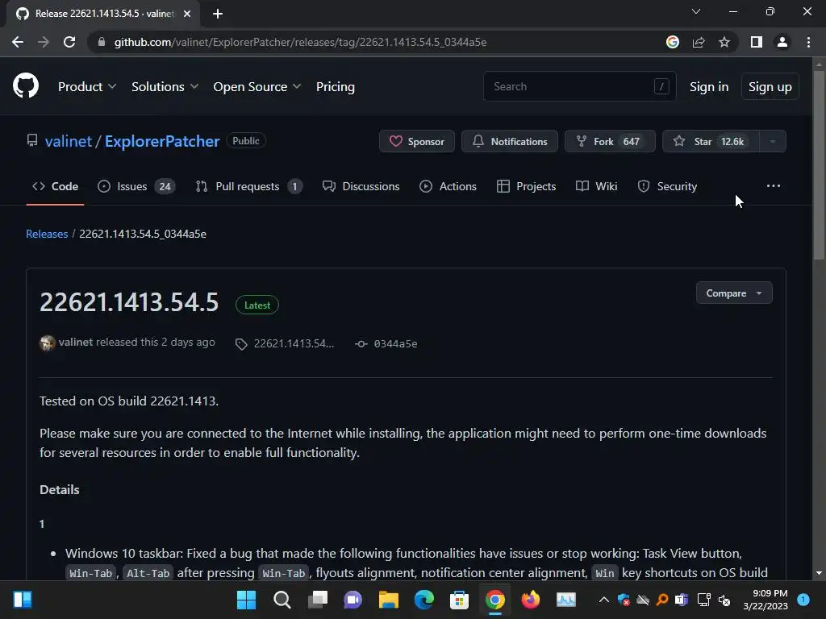Image resolution: width=826 pixels, height=619 pixels.
Task: Open the clock and date flyout
Action: click(766, 600)
